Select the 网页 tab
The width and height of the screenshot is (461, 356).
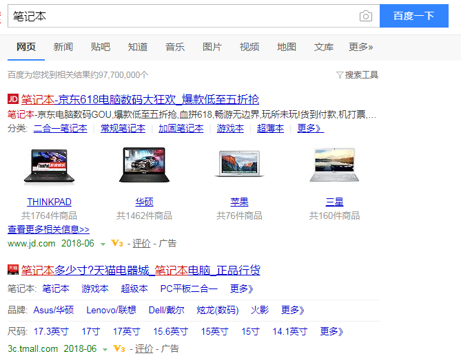pyautogui.click(x=26, y=47)
